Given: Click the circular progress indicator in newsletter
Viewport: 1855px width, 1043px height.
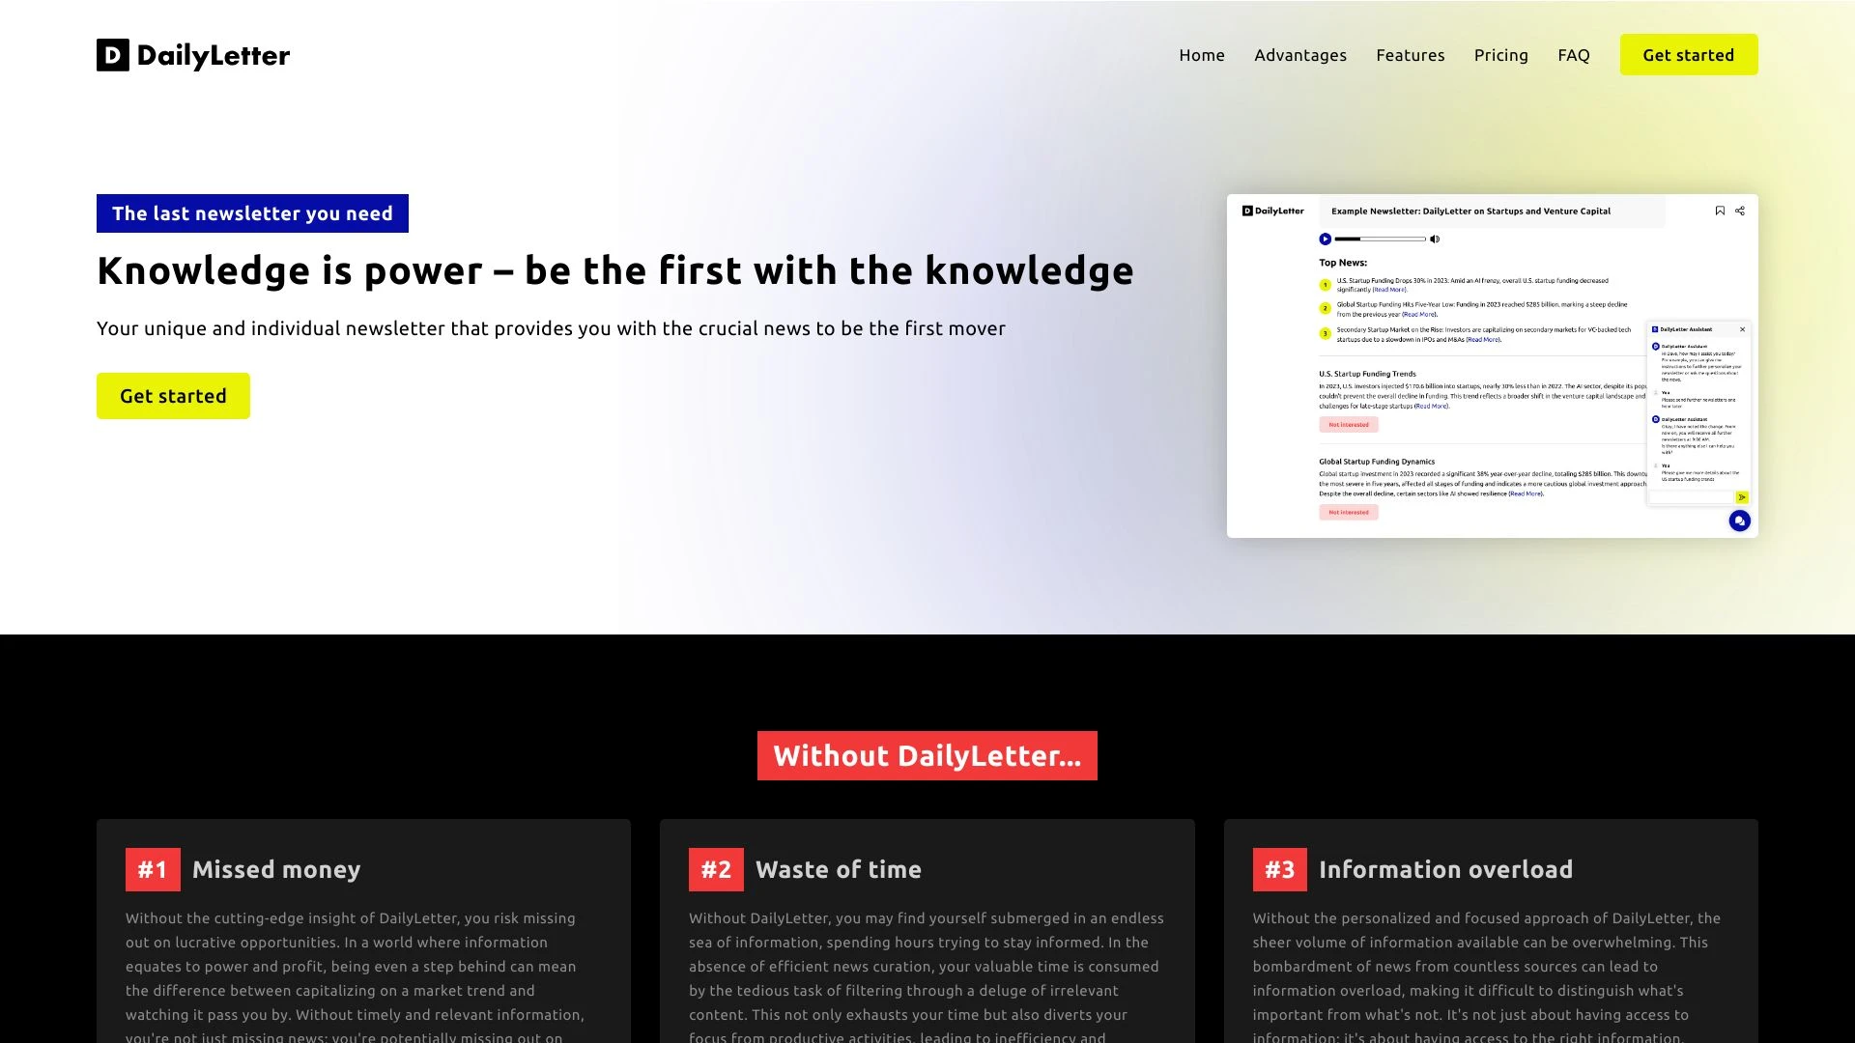Looking at the screenshot, I should pyautogui.click(x=1325, y=240).
